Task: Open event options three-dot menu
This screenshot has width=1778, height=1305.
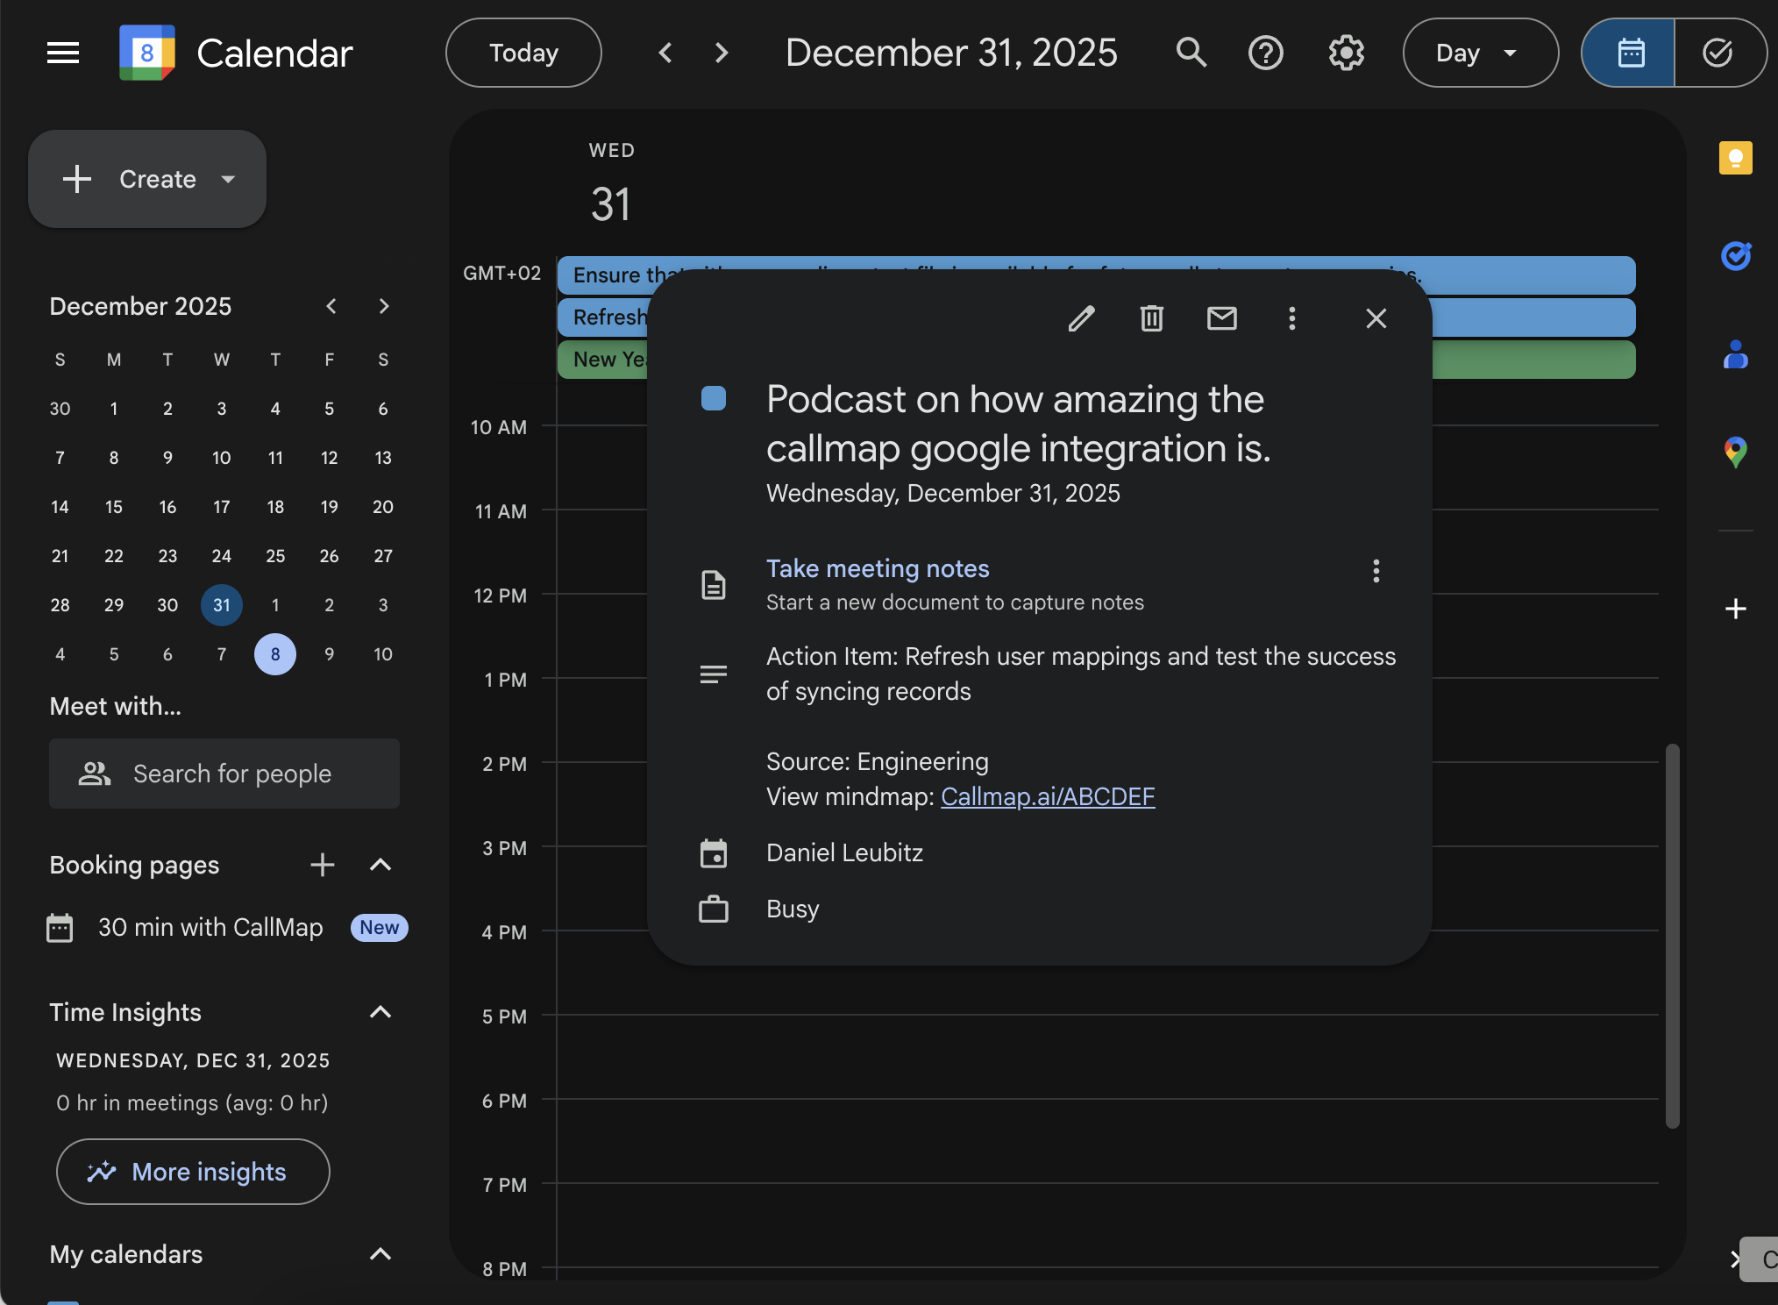Action: tap(1291, 318)
